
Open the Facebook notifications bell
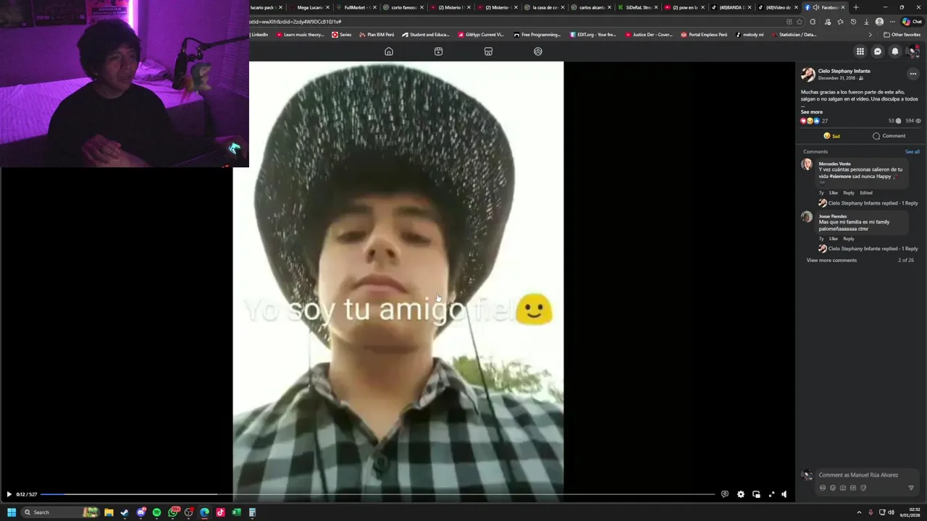point(895,51)
